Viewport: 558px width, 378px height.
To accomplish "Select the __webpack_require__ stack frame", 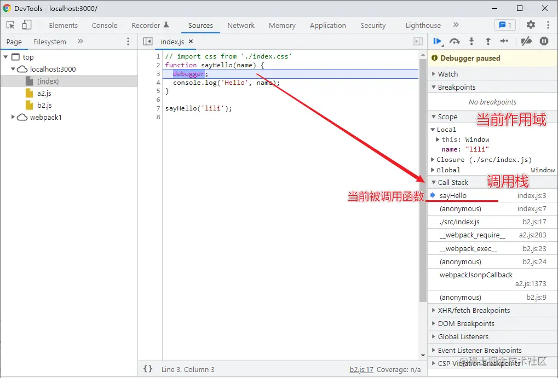I will tap(492, 235).
